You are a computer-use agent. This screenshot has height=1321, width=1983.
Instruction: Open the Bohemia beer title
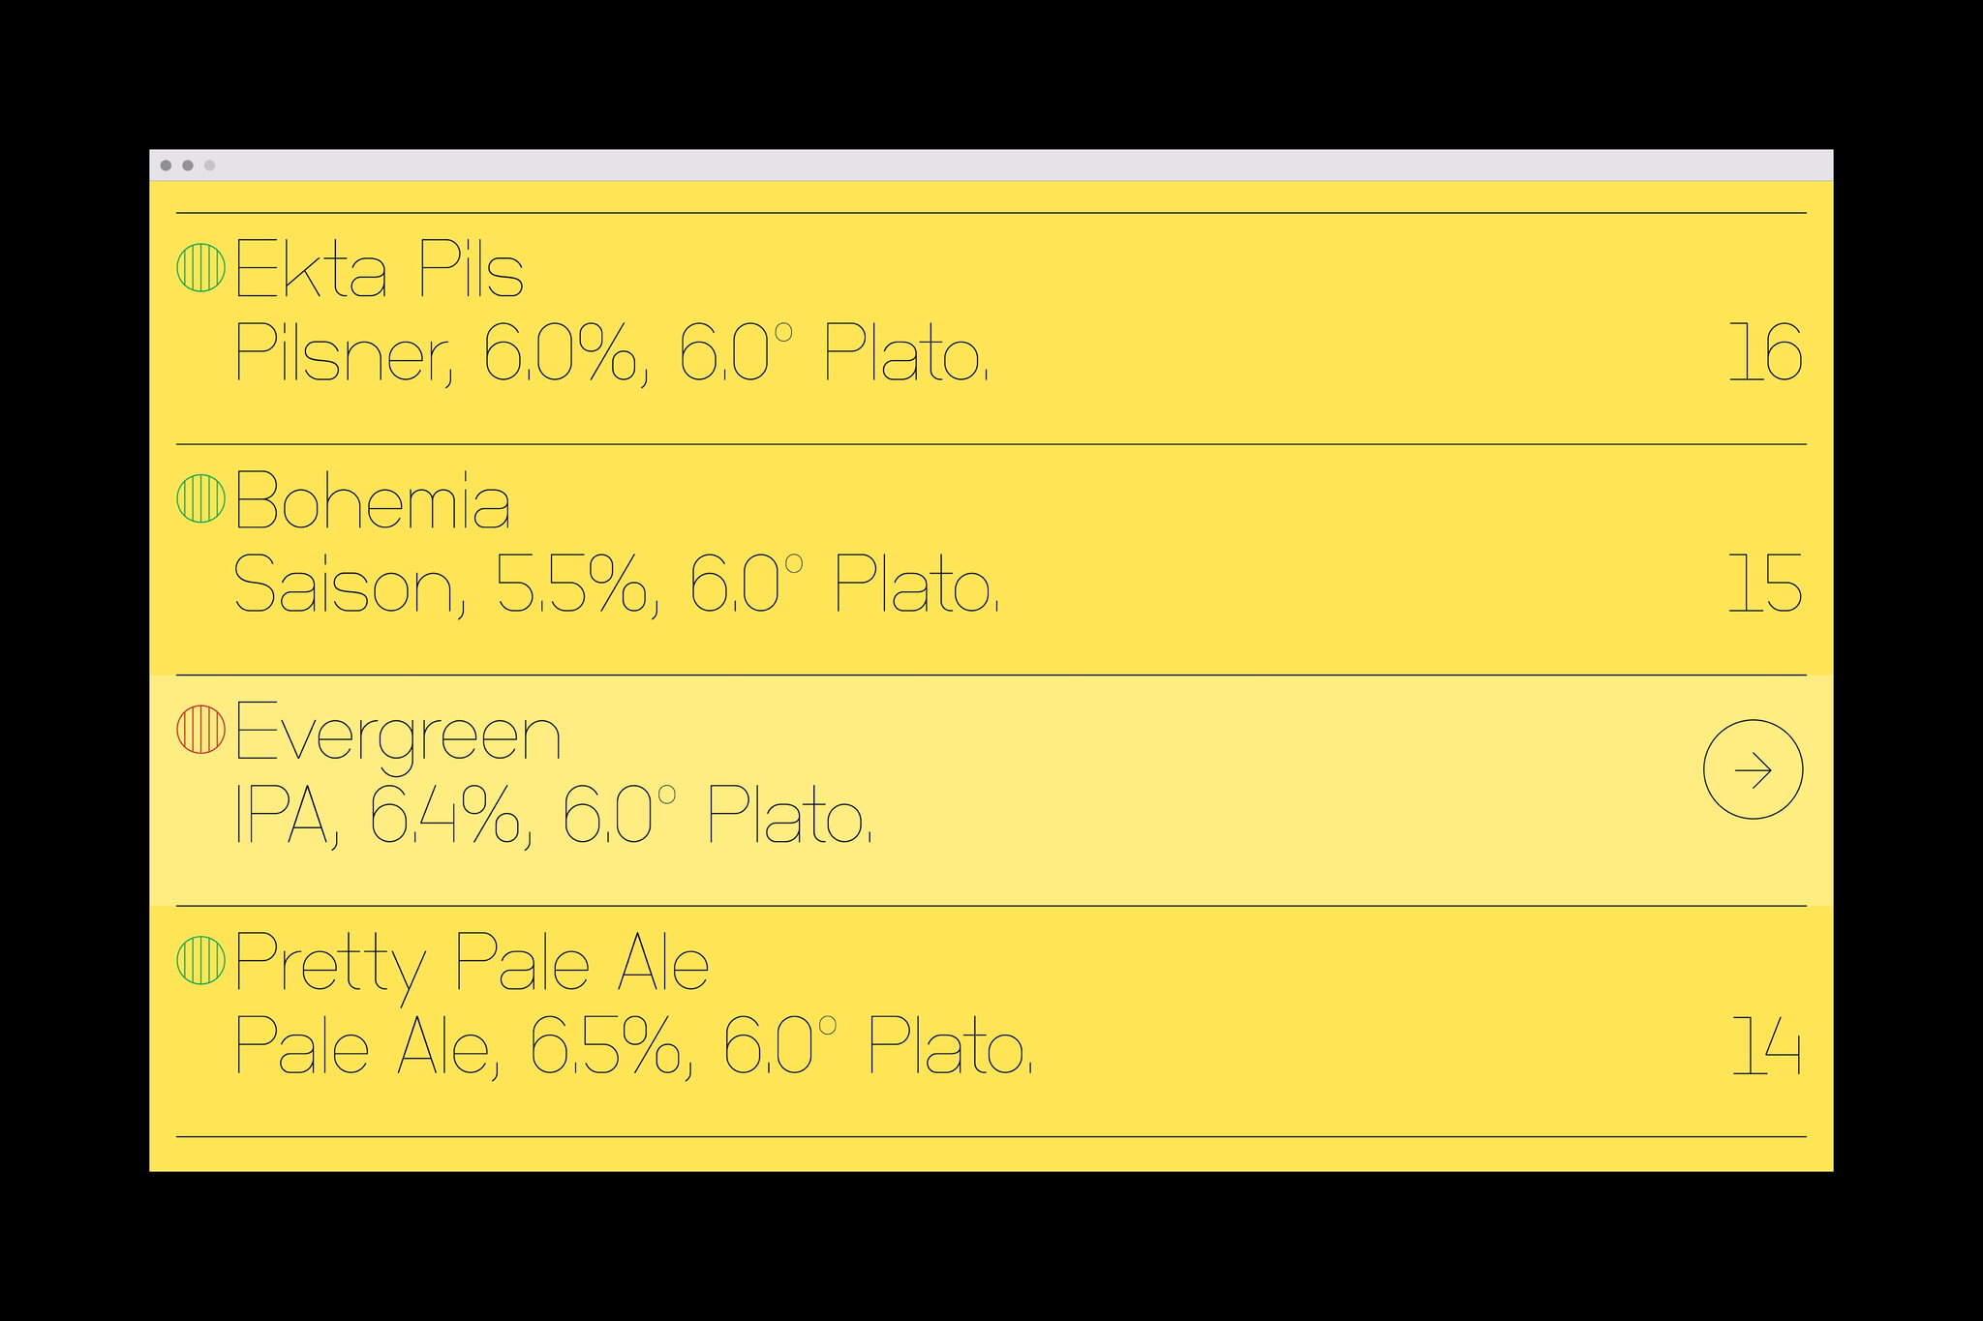[x=372, y=500]
